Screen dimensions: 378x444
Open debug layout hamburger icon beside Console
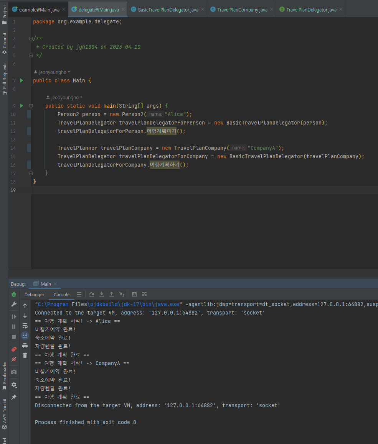(x=79, y=295)
